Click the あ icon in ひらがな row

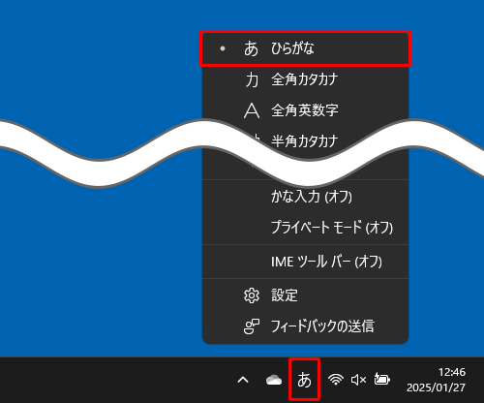click(251, 48)
